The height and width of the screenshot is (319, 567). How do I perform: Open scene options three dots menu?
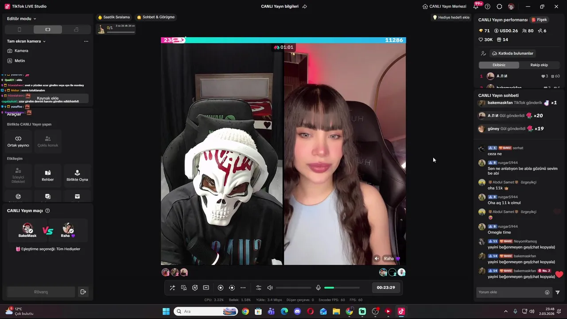pyautogui.click(x=86, y=41)
